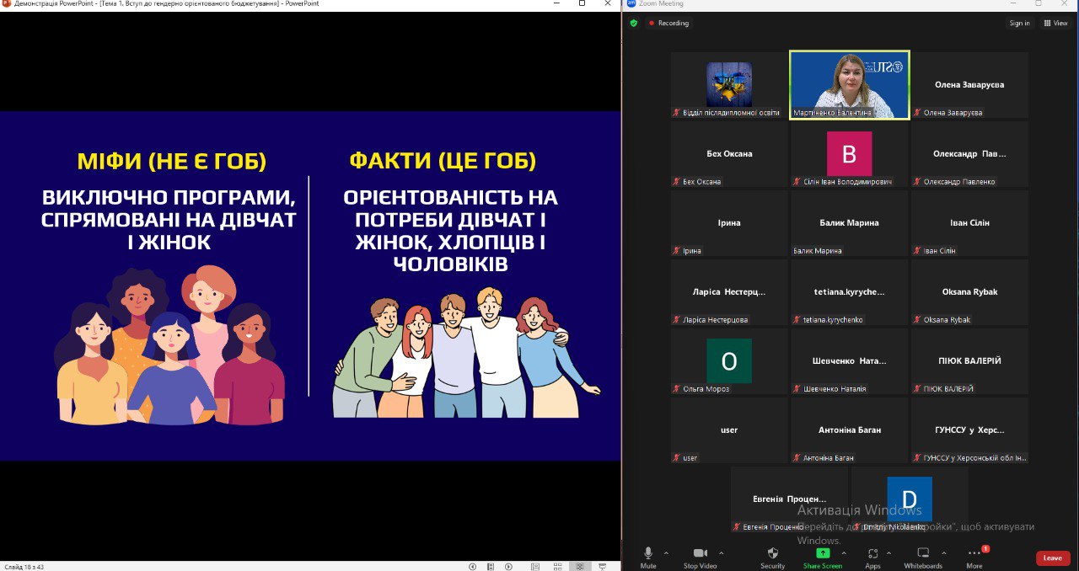Viewport: 1079px width, 571px height.
Task: Click the red Leave button
Action: point(1053,558)
